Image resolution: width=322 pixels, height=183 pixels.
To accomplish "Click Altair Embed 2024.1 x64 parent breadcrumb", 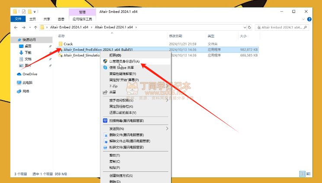I will (69, 27).
